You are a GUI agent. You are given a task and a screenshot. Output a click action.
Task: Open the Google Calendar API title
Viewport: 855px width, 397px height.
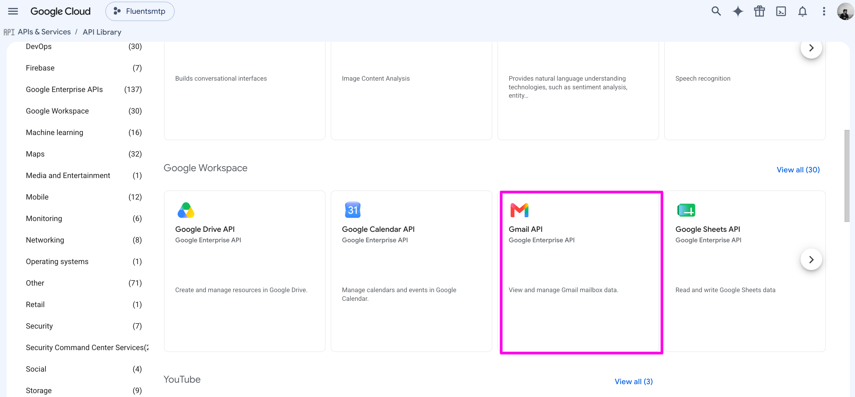coord(378,229)
